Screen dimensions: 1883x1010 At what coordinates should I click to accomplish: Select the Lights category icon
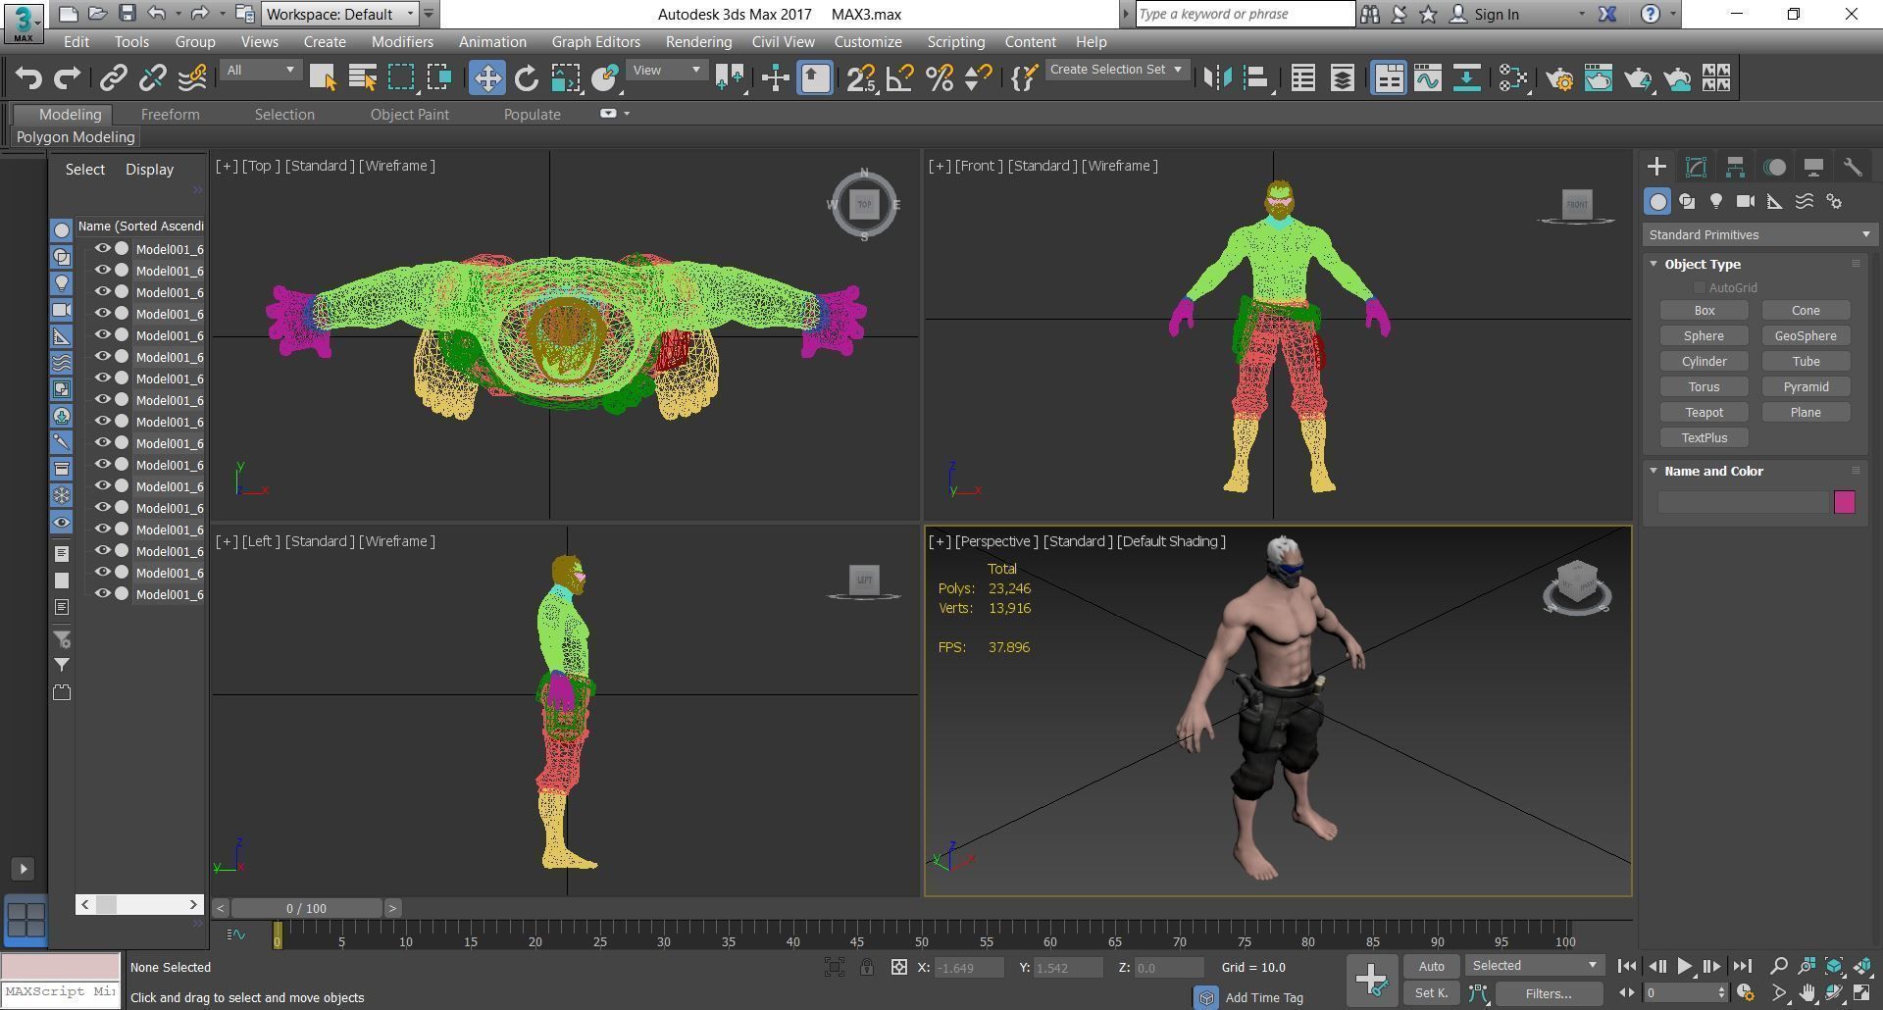point(1716,201)
